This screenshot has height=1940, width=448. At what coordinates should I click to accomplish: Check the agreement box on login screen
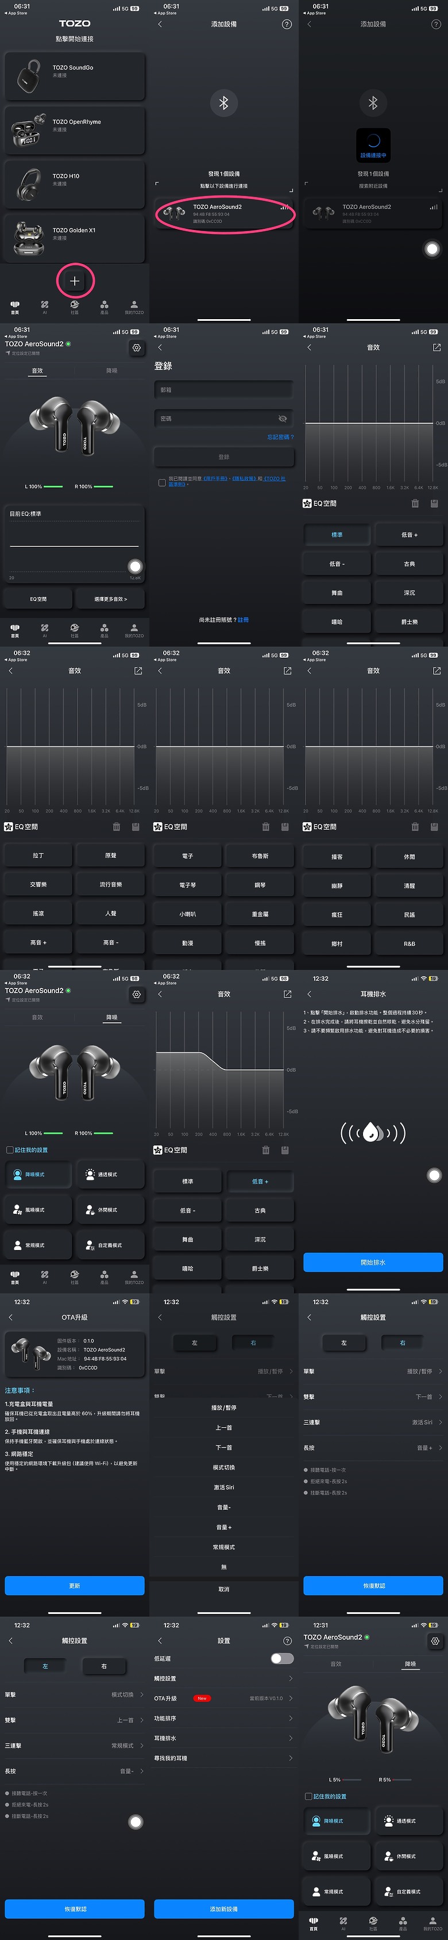tap(161, 483)
